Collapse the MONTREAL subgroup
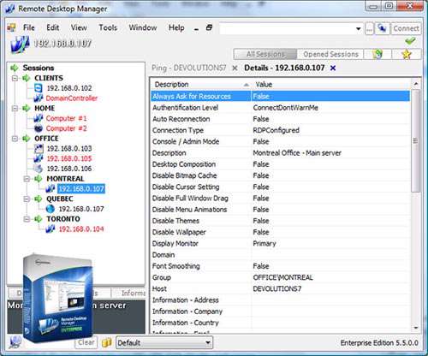The image size is (428, 356). (27, 179)
